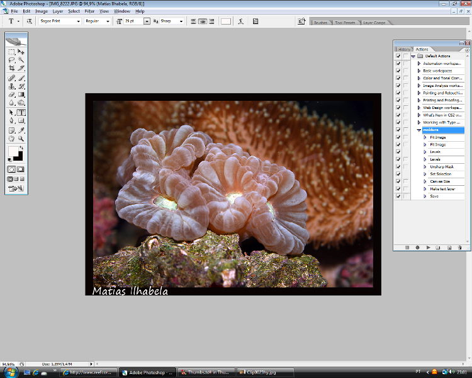Select the Eraser tool
Viewport: 472px width, 378px height.
tap(12, 94)
